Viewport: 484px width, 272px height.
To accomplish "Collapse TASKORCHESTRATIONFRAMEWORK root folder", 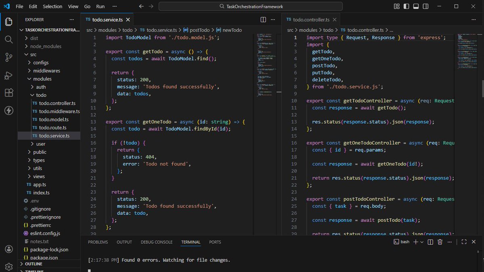I will click(49, 30).
